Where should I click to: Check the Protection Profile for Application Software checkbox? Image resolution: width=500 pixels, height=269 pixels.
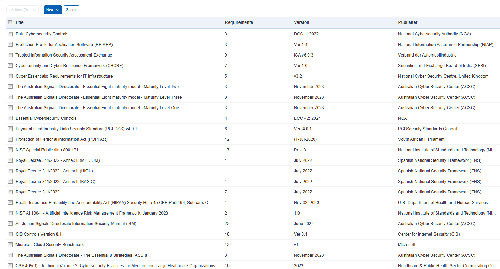point(10,45)
